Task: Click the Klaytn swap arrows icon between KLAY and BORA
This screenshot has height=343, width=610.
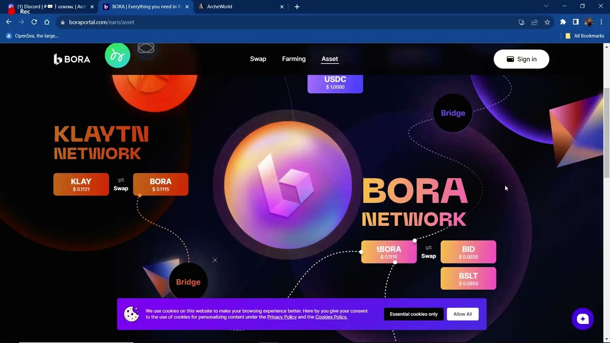Action: [x=121, y=180]
